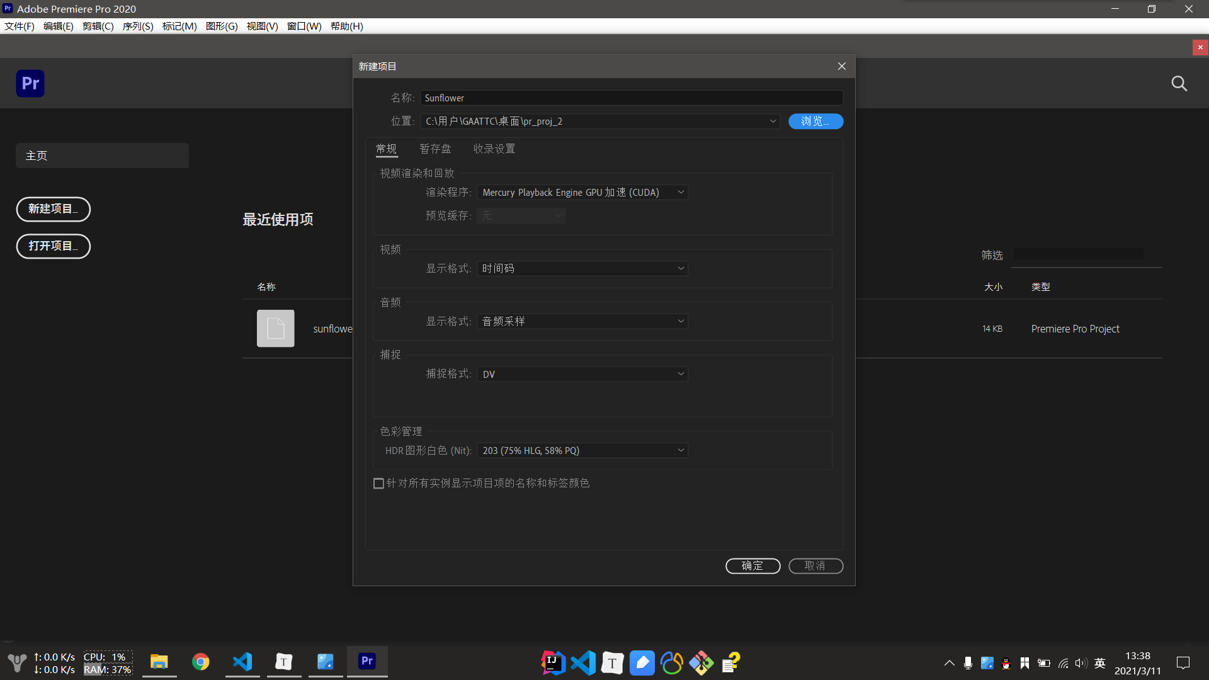Click the volume icon in system tray

coord(1081,663)
